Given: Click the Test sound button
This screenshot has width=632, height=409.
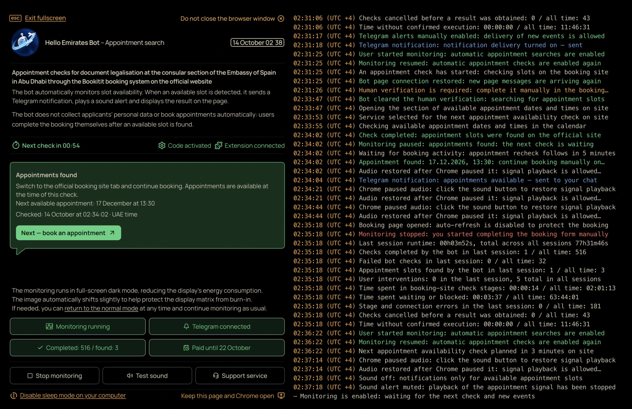Looking at the screenshot, I should point(147,376).
